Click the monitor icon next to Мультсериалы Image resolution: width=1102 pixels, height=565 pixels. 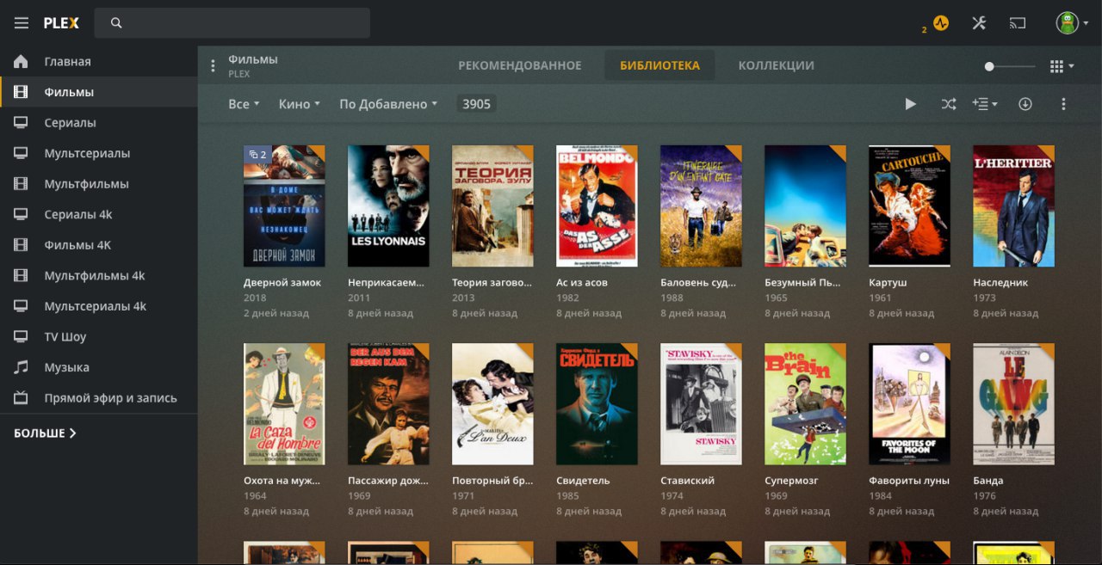pos(22,153)
